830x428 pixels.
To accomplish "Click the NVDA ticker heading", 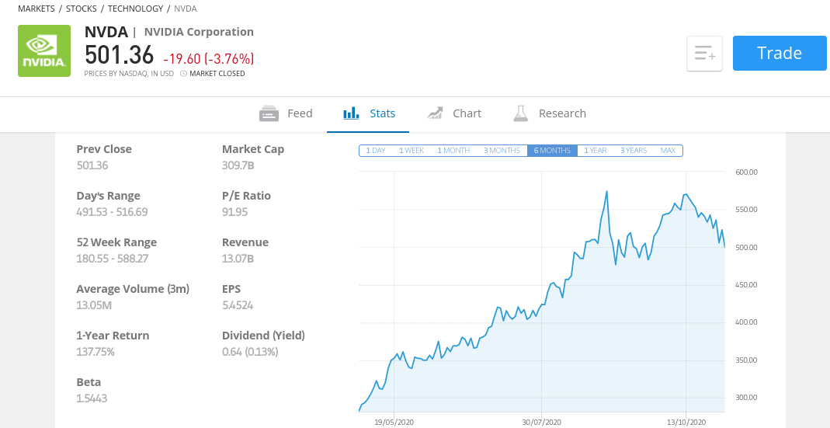I will coord(106,32).
